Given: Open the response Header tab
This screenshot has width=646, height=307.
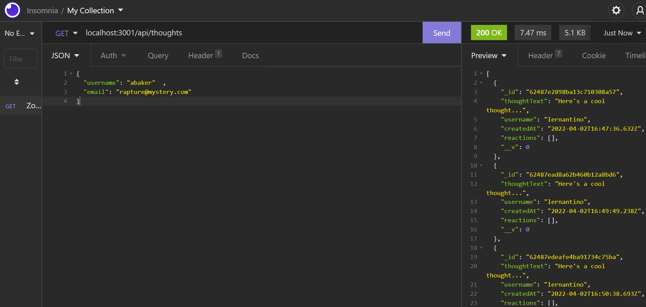Looking at the screenshot, I should point(541,55).
